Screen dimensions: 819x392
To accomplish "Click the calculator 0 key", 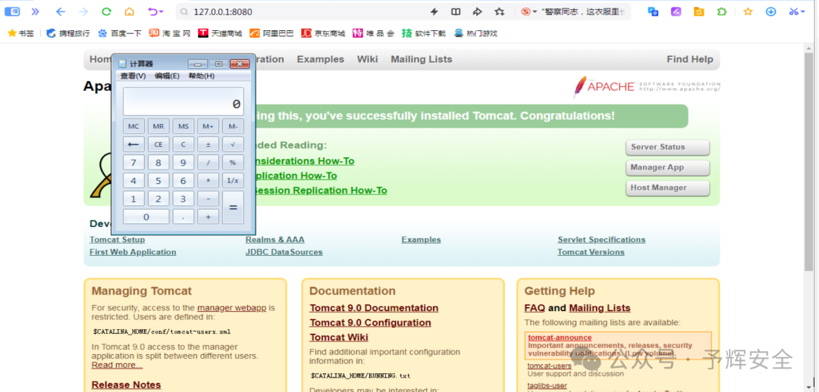I will pyautogui.click(x=146, y=217).
